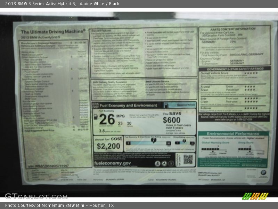Click the gasoline vehicle pump icon
Viewport: 278px width, 209px height.
point(166,106)
